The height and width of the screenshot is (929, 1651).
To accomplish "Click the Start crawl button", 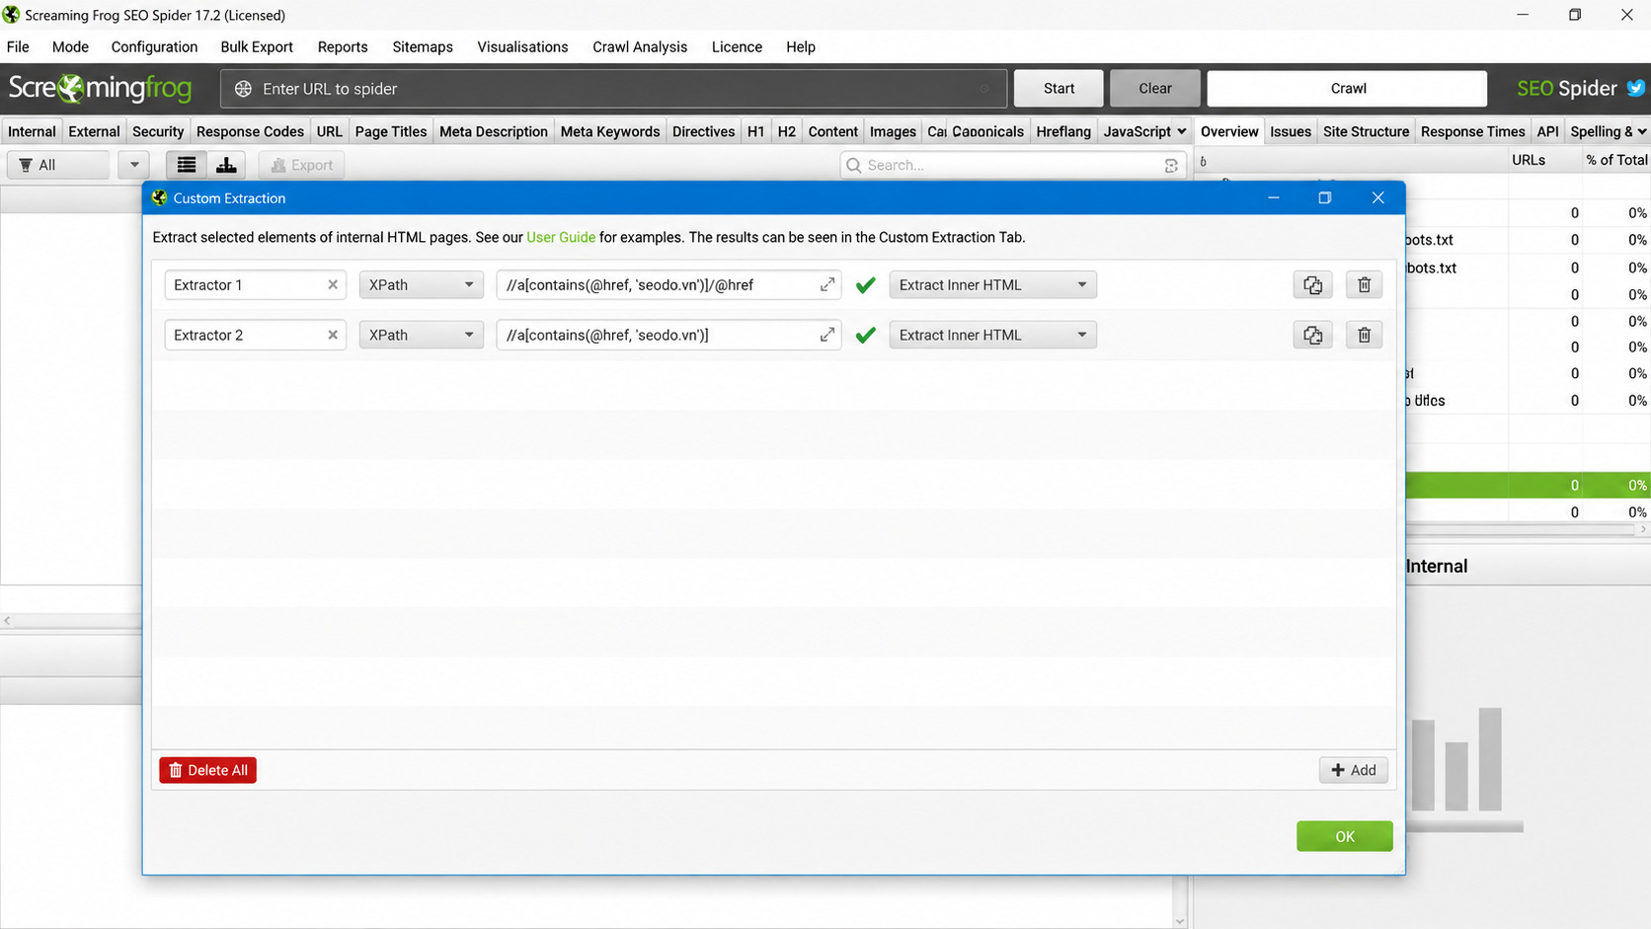I will click(x=1059, y=89).
